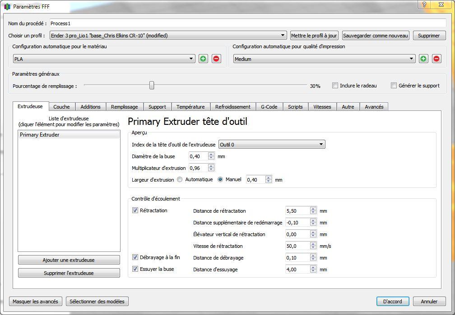Increase nozzle diameter with the up arrow
The width and height of the screenshot is (455, 315).
pyautogui.click(x=211, y=155)
